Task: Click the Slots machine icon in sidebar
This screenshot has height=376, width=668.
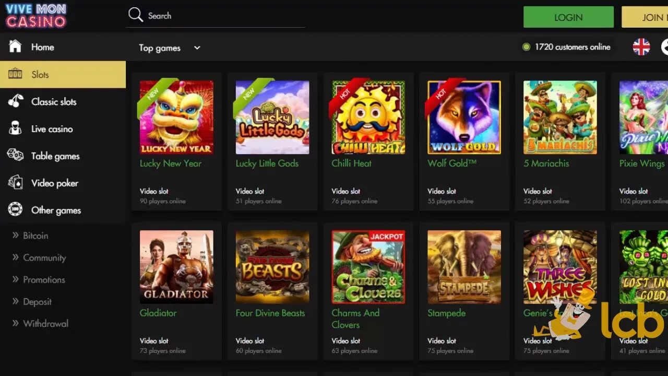Action: 15,74
